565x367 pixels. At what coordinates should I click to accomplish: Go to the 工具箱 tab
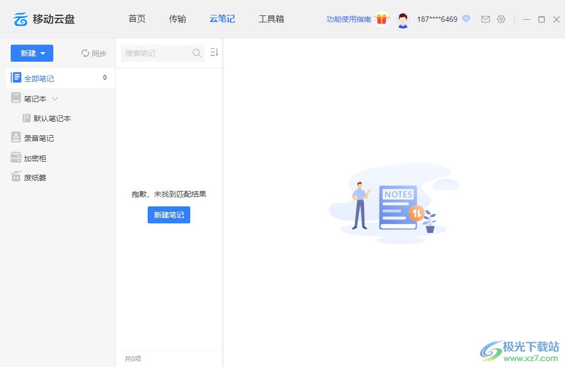(x=271, y=19)
